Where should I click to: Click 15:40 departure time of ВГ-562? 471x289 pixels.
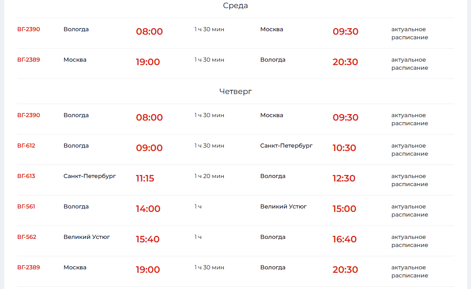148,239
